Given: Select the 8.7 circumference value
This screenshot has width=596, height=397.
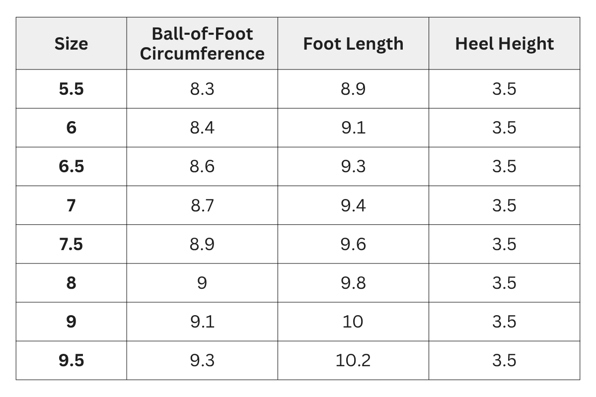Looking at the screenshot, I should tap(202, 205).
